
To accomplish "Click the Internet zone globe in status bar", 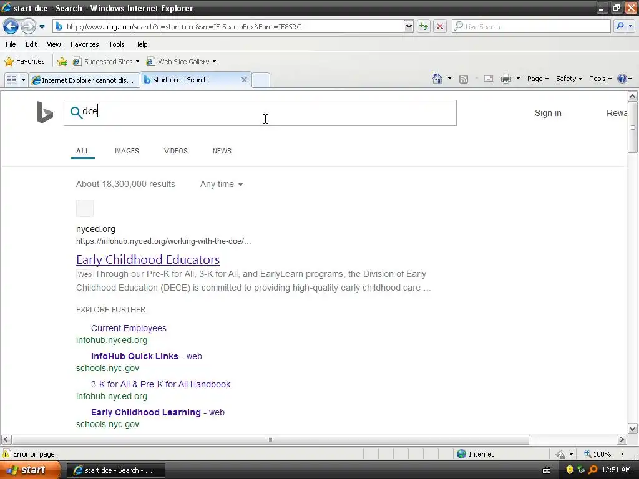I will [x=461, y=454].
